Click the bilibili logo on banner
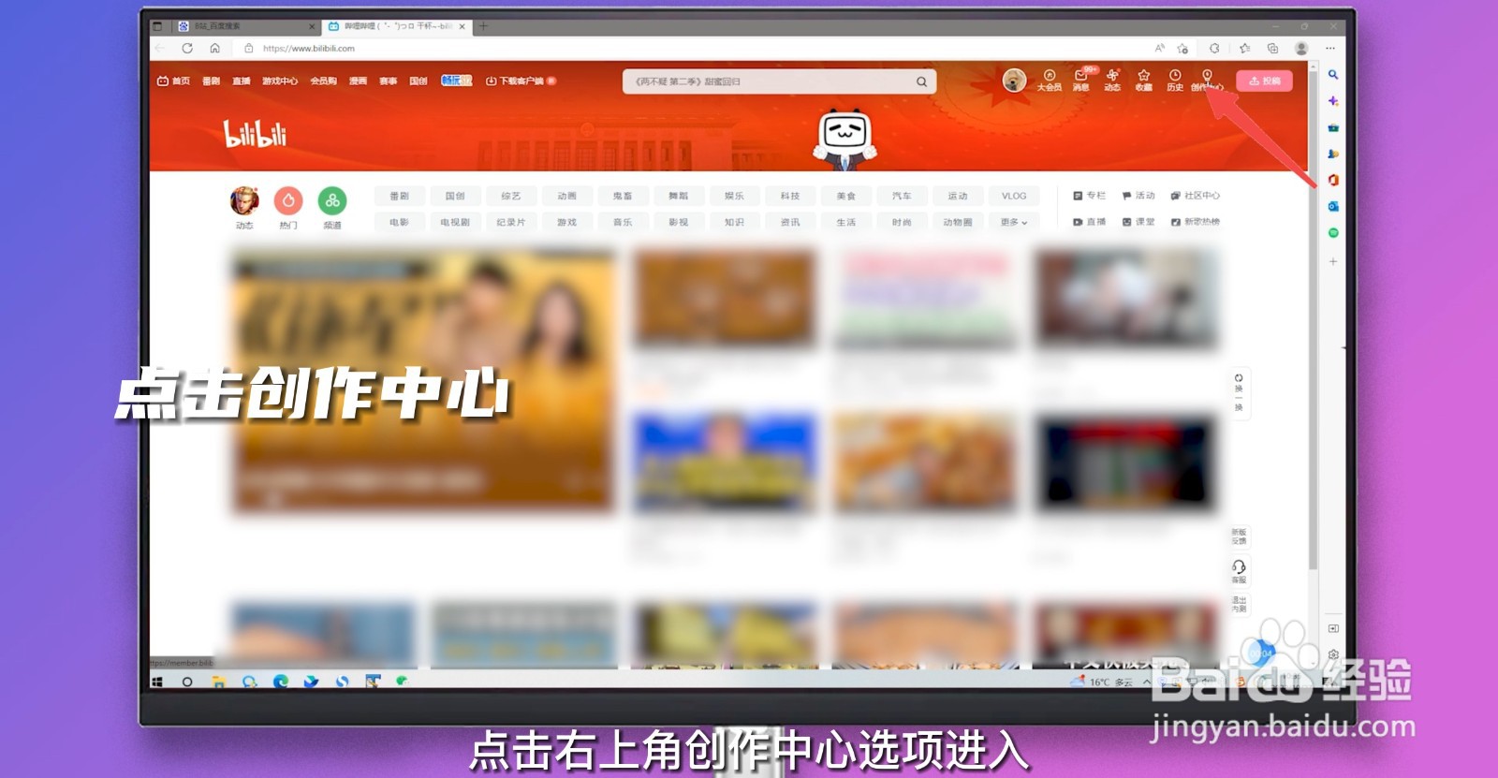 pyautogui.click(x=255, y=135)
